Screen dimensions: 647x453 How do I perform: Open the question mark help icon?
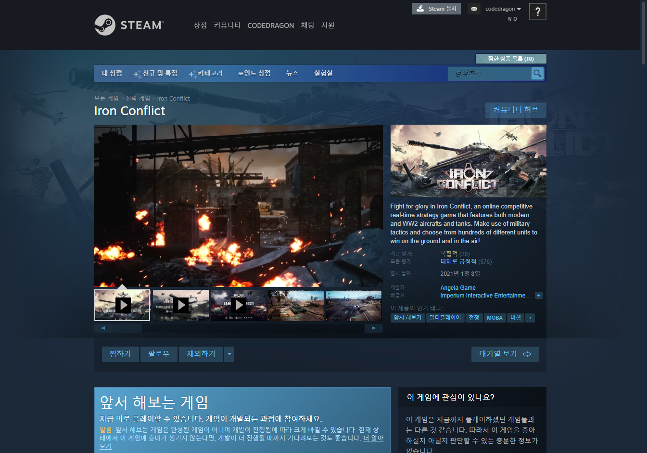tap(537, 12)
